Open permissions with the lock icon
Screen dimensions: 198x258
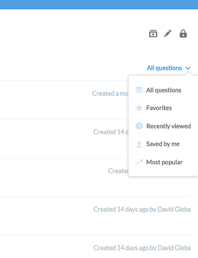pyautogui.click(x=183, y=34)
